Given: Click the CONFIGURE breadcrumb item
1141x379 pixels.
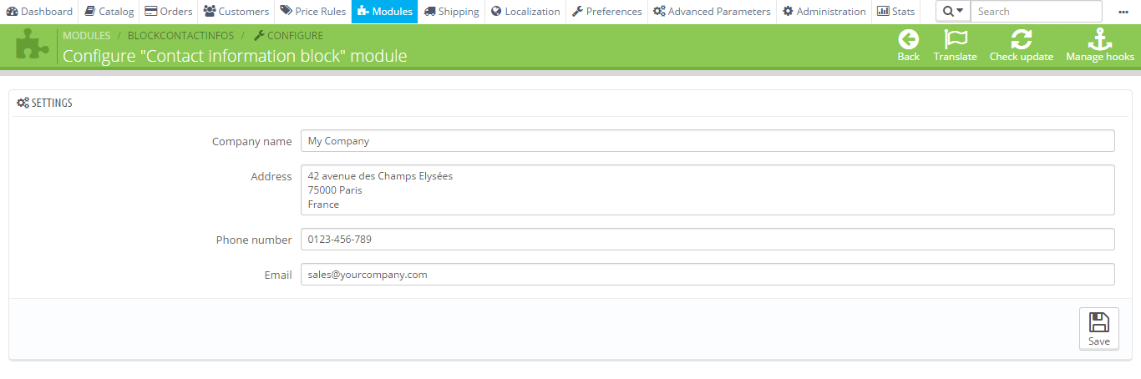Looking at the screenshot, I should (288, 36).
